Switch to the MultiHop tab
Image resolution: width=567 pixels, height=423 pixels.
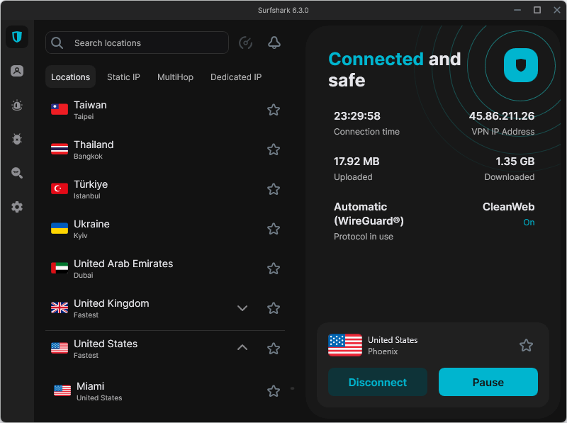click(x=175, y=77)
